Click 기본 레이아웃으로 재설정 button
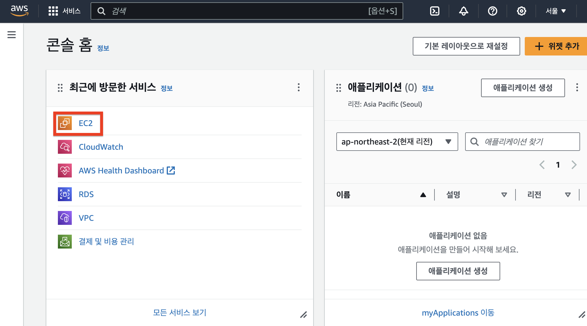This screenshot has height=326, width=587. pos(466,46)
